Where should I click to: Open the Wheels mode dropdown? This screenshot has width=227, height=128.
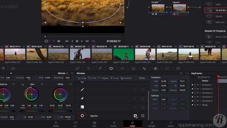coord(63,73)
